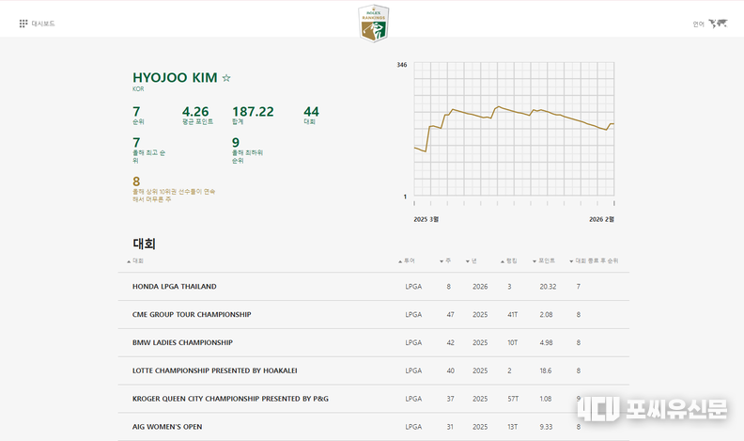Open Honda LPGA Thailand tournament row
Image resolution: width=744 pixels, height=441 pixels.
click(x=175, y=287)
